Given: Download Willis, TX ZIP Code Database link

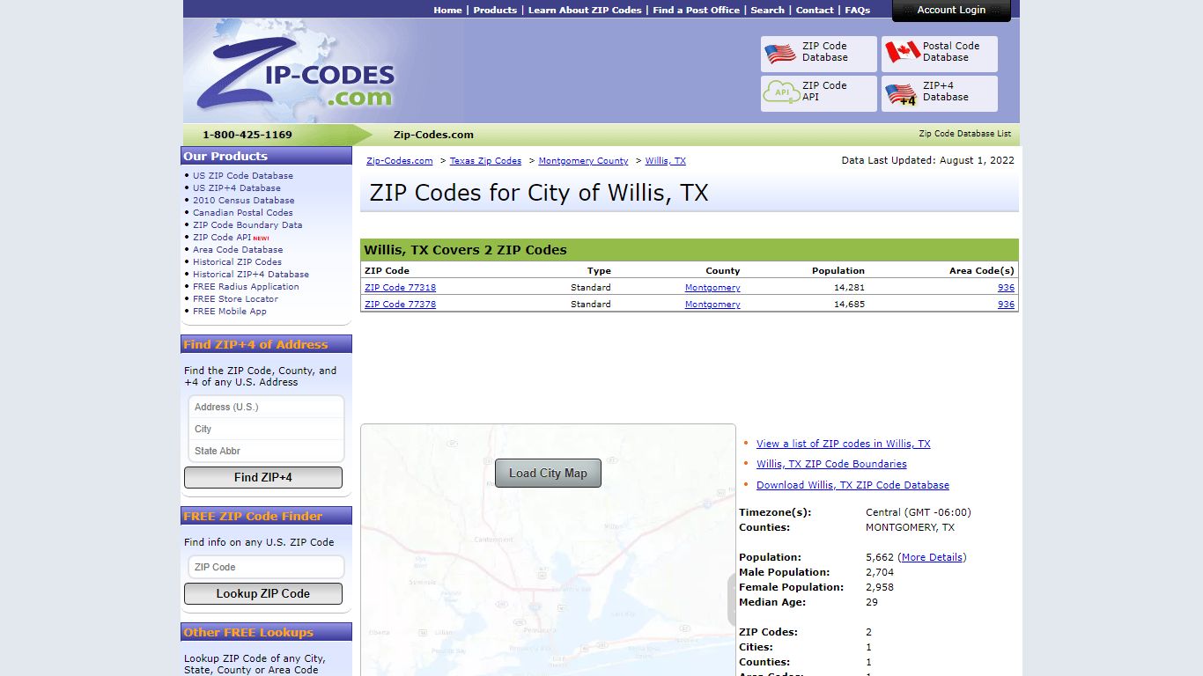Looking at the screenshot, I should 852,485.
